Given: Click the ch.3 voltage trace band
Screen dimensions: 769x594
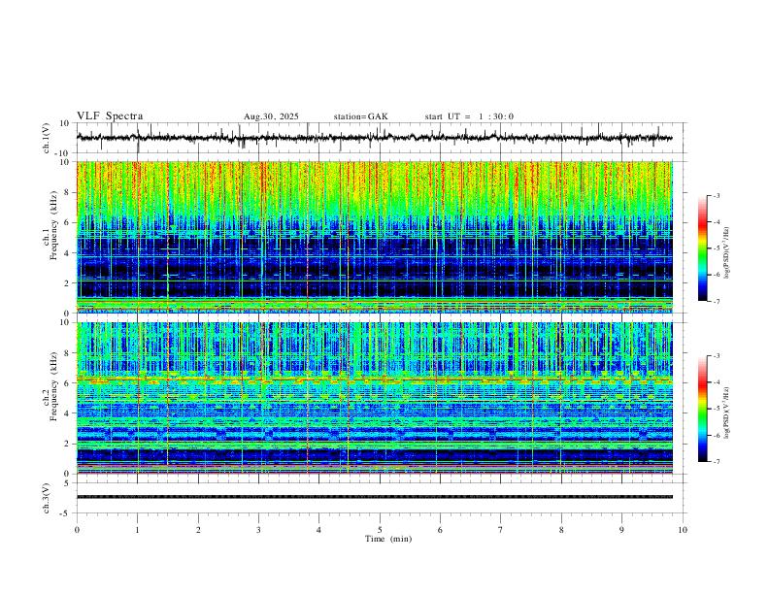Looking at the screenshot, I should [375, 497].
